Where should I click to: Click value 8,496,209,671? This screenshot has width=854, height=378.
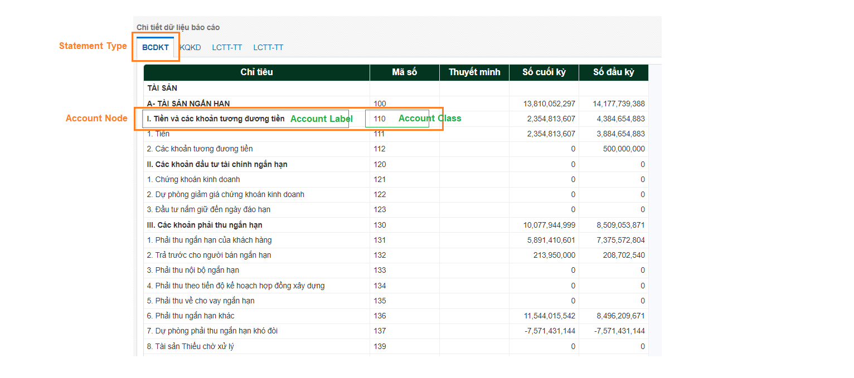click(x=621, y=316)
